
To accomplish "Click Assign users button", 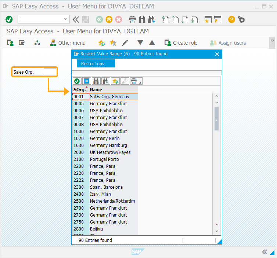I will pos(228,43).
